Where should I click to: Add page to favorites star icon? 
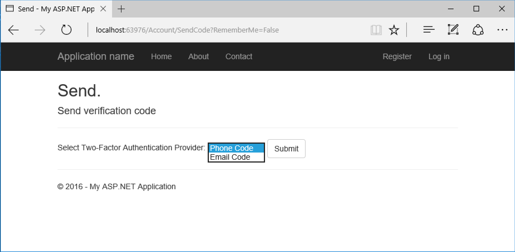pos(394,30)
